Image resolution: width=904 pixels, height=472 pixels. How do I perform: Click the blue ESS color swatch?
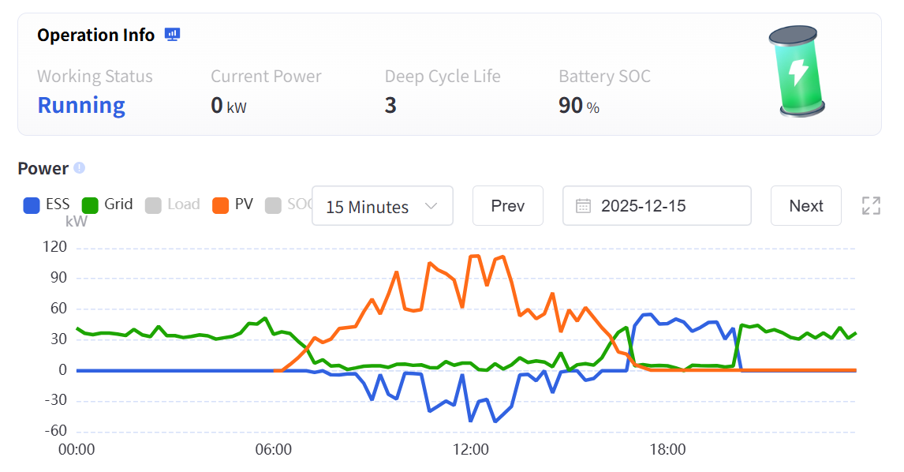point(32,205)
